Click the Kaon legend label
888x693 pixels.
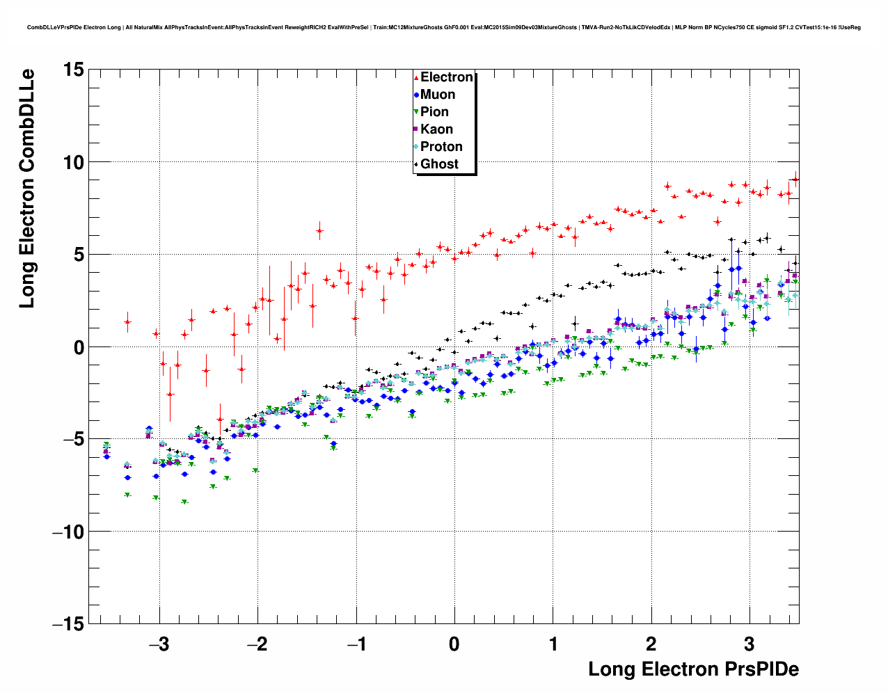(436, 129)
